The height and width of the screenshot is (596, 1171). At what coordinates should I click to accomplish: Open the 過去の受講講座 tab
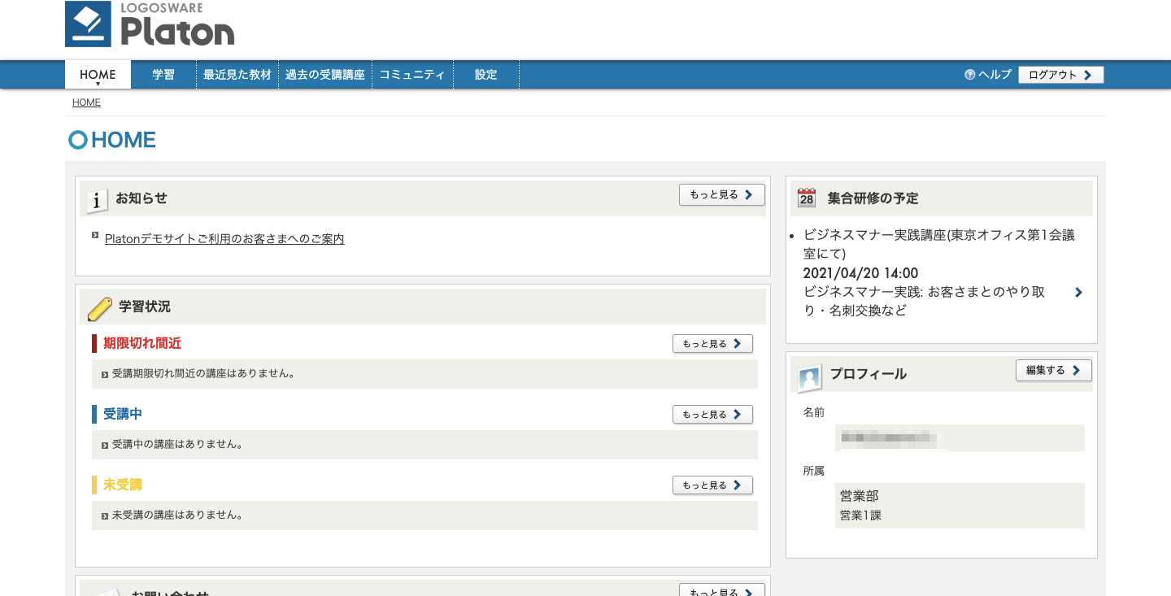[325, 74]
